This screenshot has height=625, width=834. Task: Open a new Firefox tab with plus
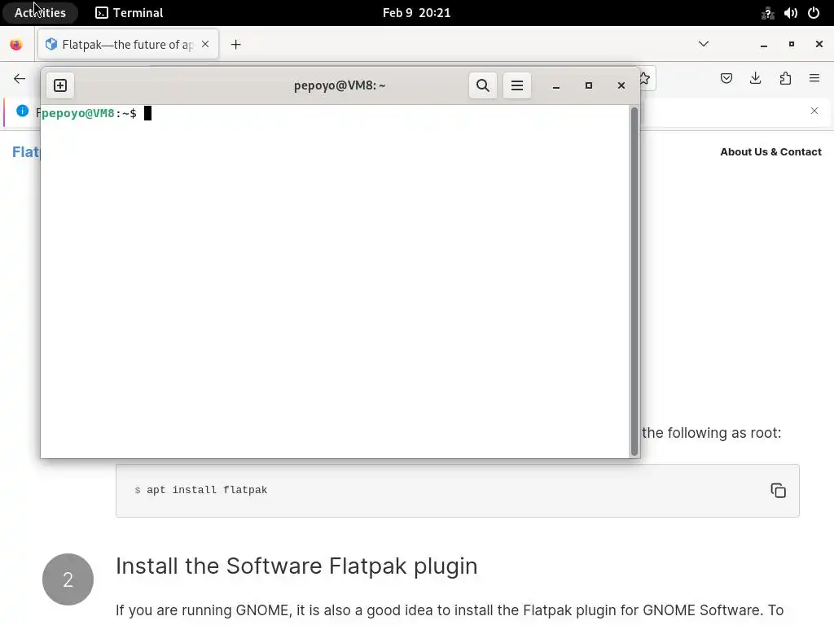click(x=235, y=45)
